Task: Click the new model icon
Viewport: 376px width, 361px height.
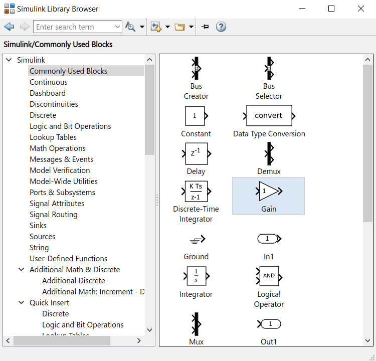Action: click(x=156, y=27)
